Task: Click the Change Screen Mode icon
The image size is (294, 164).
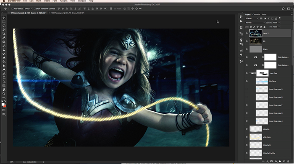Action: pyautogui.click(x=4, y=114)
